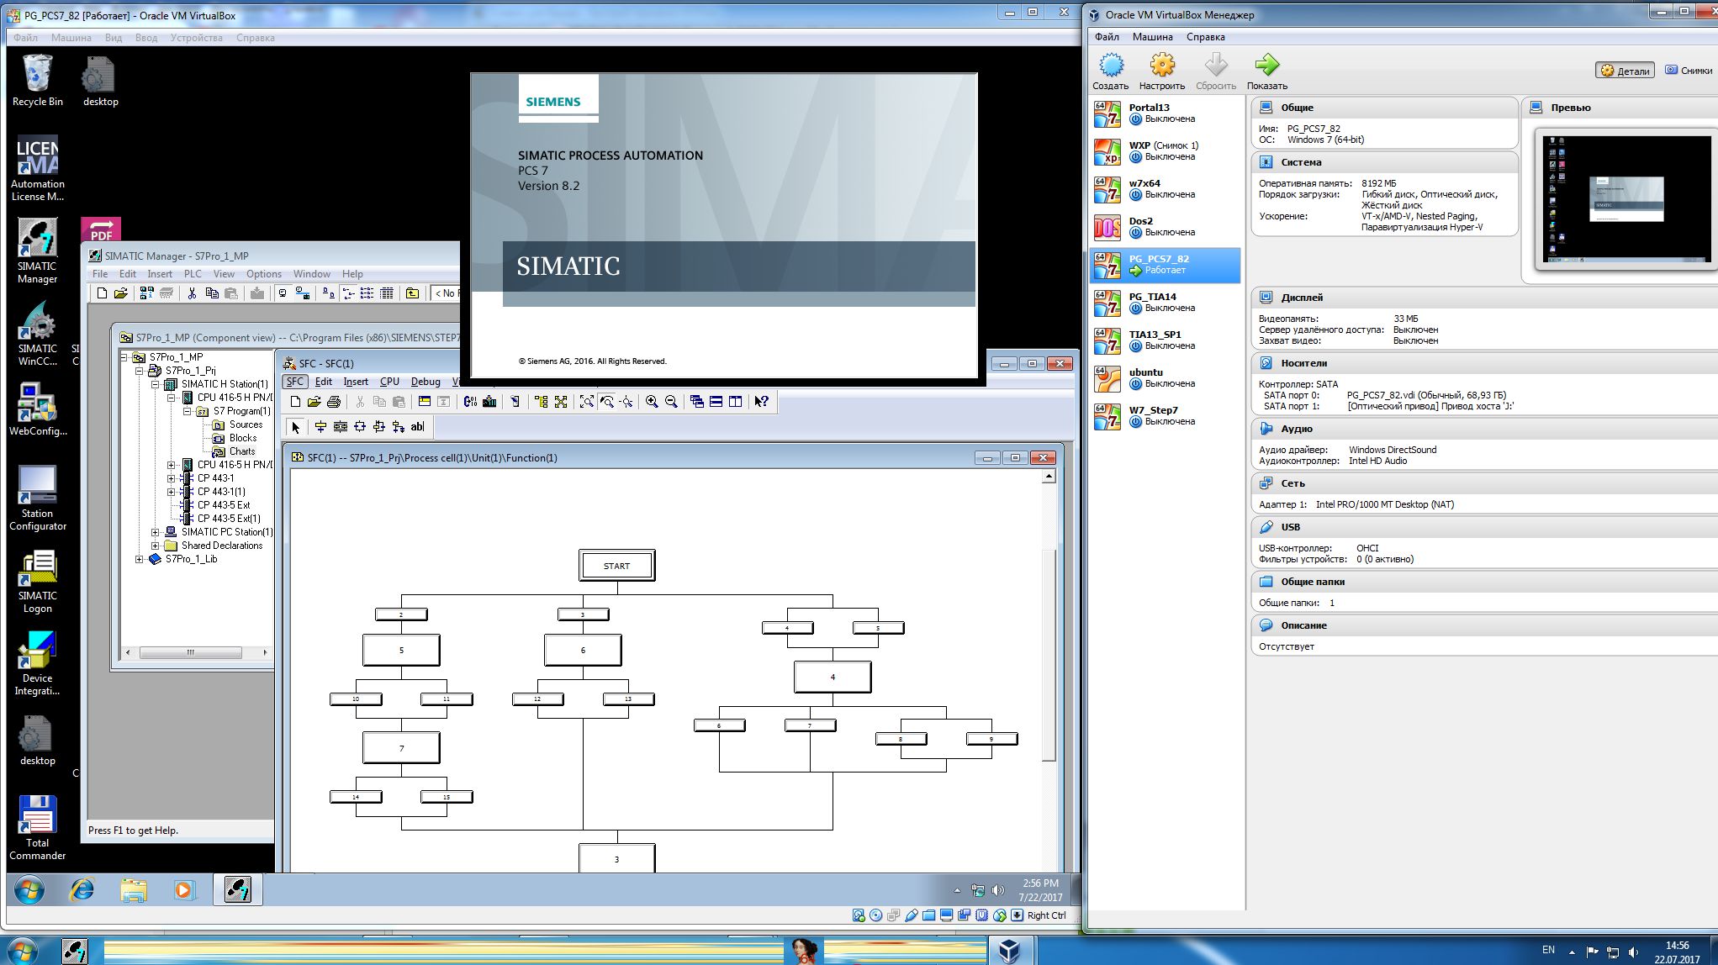Image resolution: width=1718 pixels, height=965 pixels.
Task: Click Cut scissors in SIMATIC Manager toolbar
Action: pos(192,293)
